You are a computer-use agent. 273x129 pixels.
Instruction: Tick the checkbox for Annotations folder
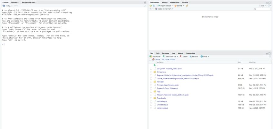coord(151,72)
